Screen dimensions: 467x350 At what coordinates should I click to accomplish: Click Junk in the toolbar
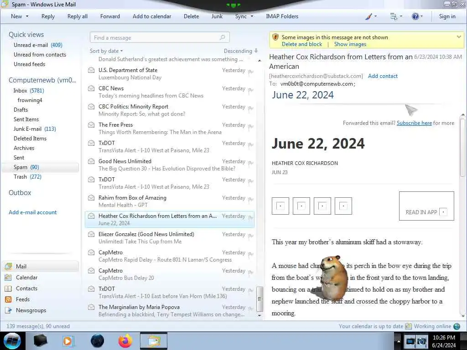point(217,16)
